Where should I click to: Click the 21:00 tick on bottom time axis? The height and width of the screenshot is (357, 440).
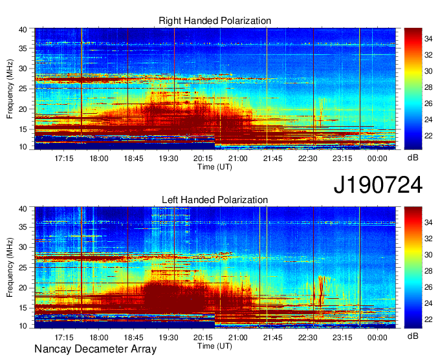(x=238, y=338)
